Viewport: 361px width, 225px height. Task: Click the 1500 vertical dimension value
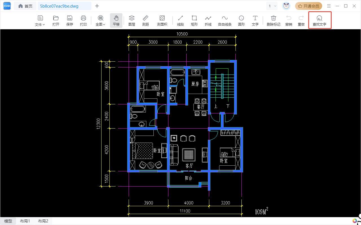[x=106, y=179]
